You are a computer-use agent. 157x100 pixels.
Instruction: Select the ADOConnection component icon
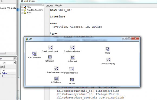(x=34, y=54)
